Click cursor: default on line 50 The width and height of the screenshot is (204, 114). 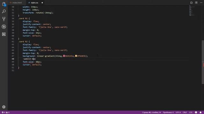(32, 65)
